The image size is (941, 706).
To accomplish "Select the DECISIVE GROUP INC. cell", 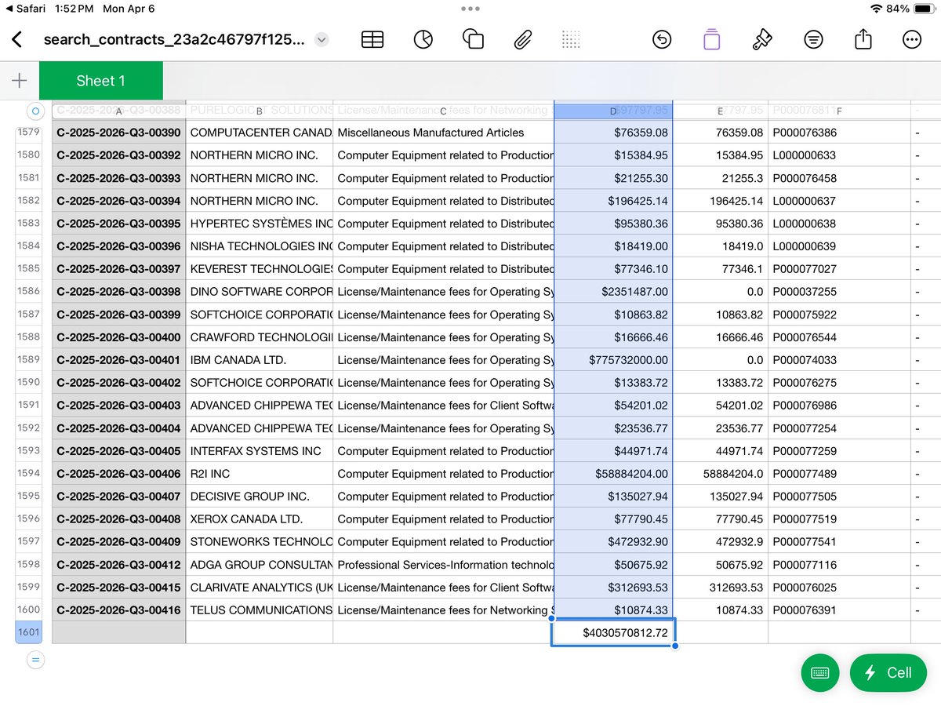I will [260, 497].
